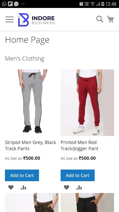Tap the message bubble notification icon
This screenshot has height=212, width=119.
click(x=16, y=4)
